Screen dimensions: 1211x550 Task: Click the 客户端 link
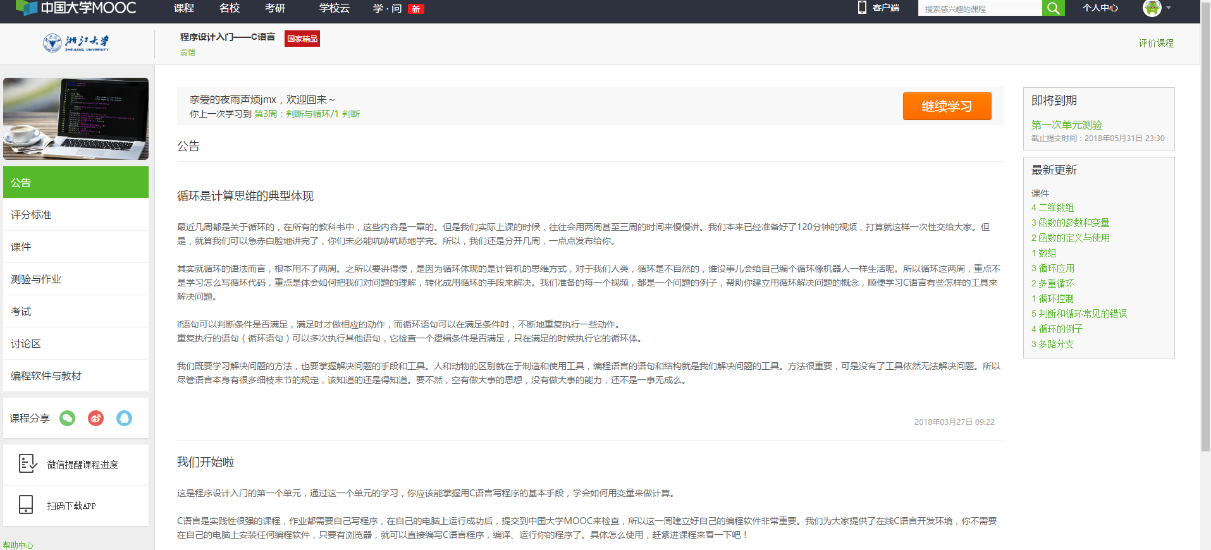point(886,8)
